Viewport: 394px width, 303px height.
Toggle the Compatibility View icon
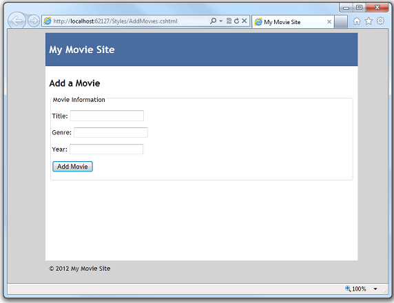pyautogui.click(x=229, y=21)
